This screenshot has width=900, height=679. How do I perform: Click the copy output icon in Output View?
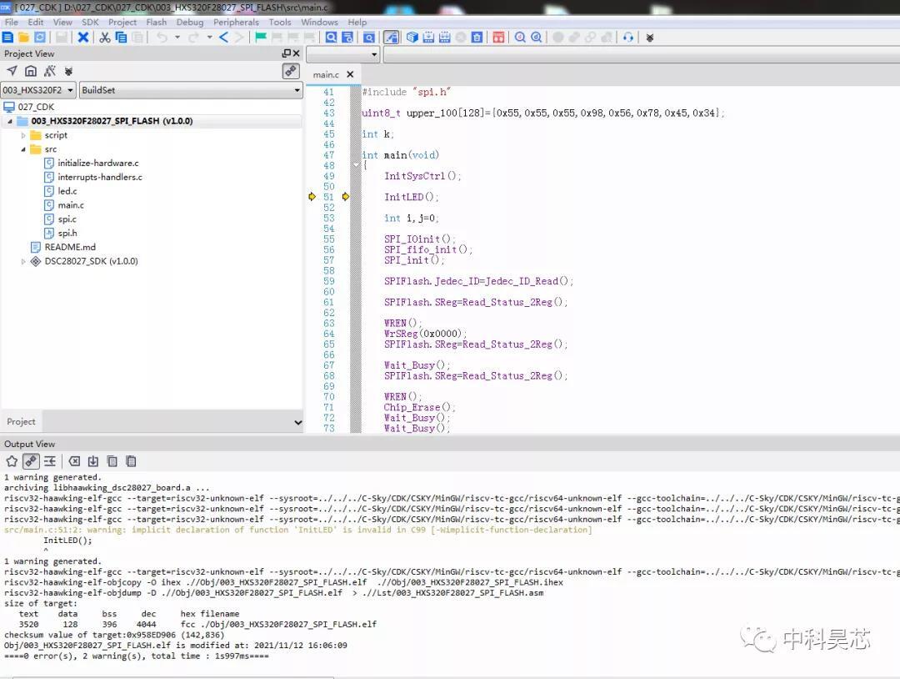point(112,460)
